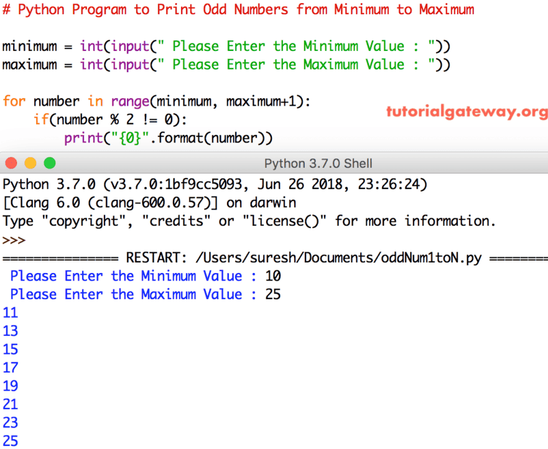This screenshot has height=449, width=548.
Task: Select the Python 3.7.0 Shell window title
Action: [318, 164]
